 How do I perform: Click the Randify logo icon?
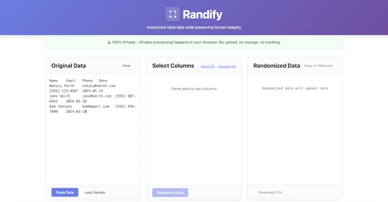(173, 14)
